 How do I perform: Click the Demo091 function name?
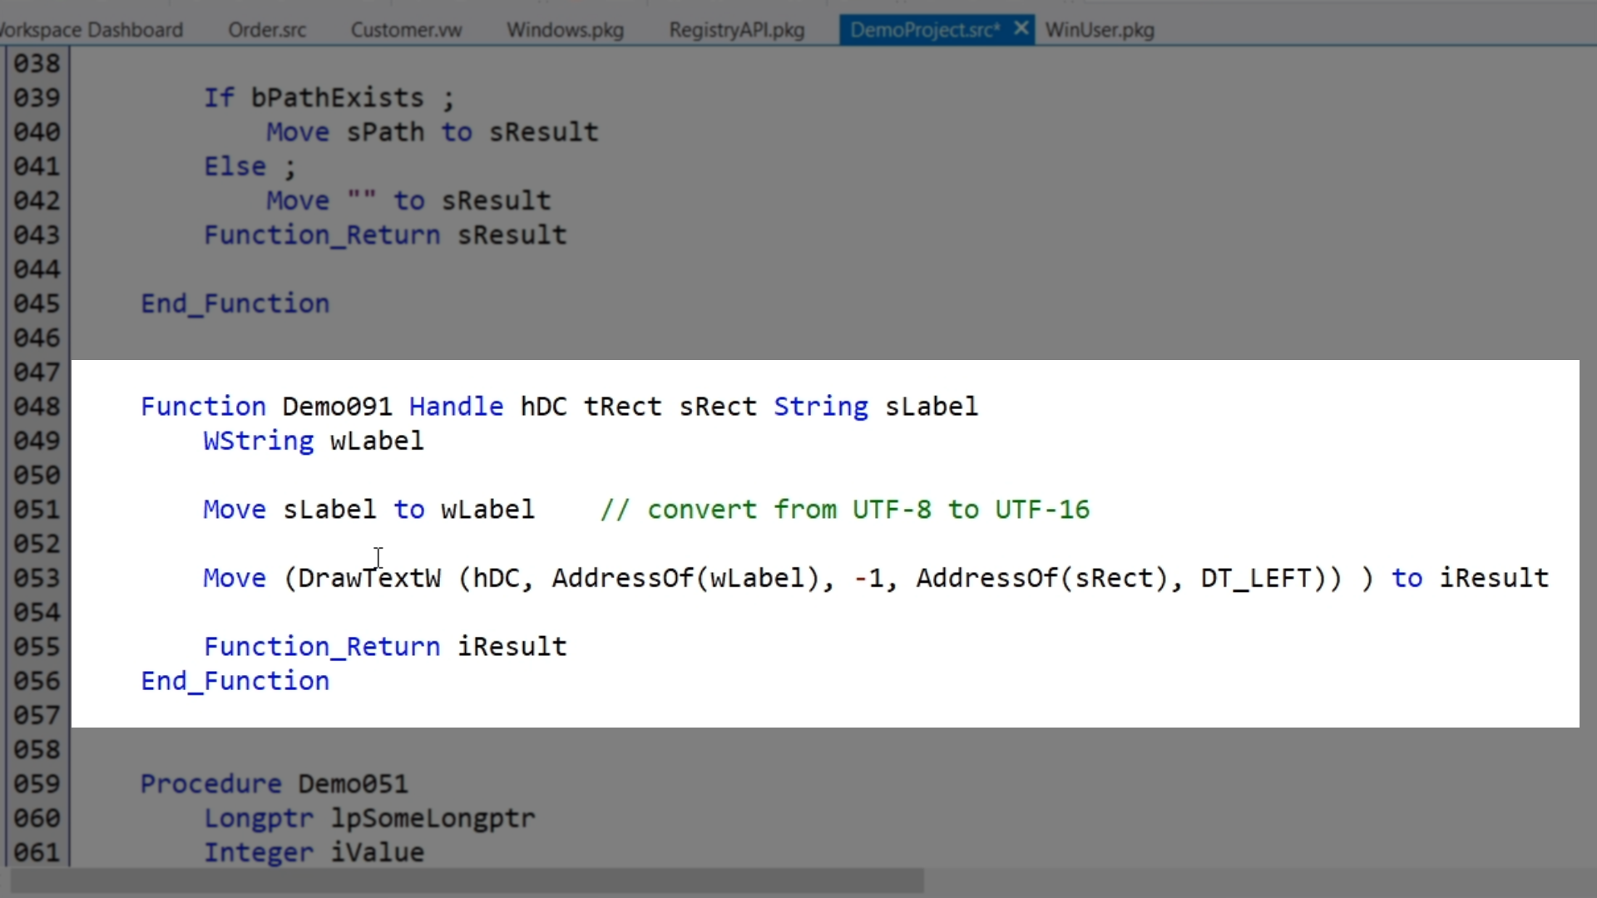coord(337,407)
